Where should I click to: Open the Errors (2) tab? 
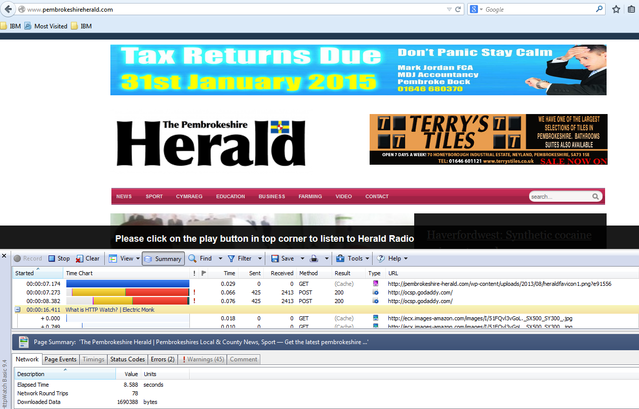pyautogui.click(x=163, y=359)
